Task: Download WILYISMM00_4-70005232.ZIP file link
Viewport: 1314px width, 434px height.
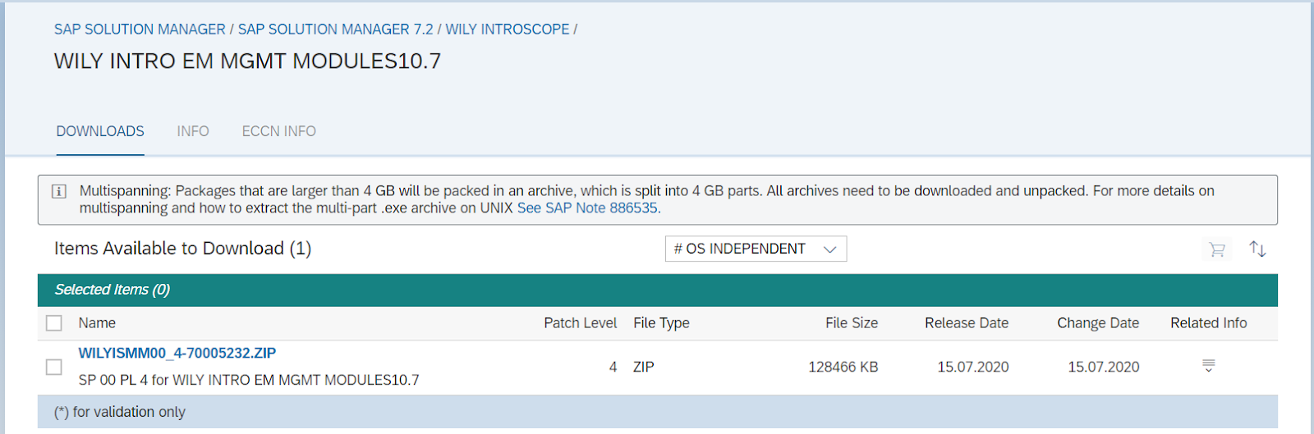Action: (177, 353)
